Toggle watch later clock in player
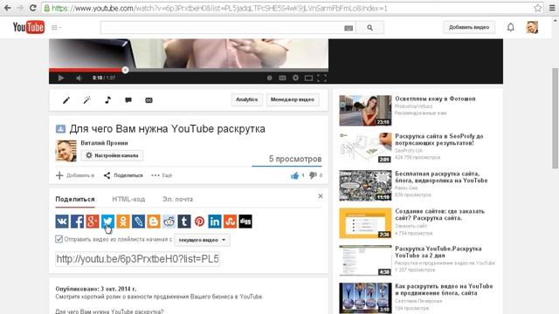 [270, 78]
